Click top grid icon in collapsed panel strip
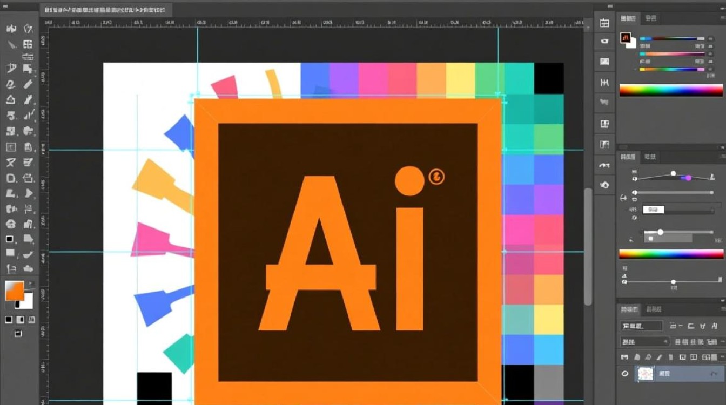Screen dimensions: 726x405 604,23
